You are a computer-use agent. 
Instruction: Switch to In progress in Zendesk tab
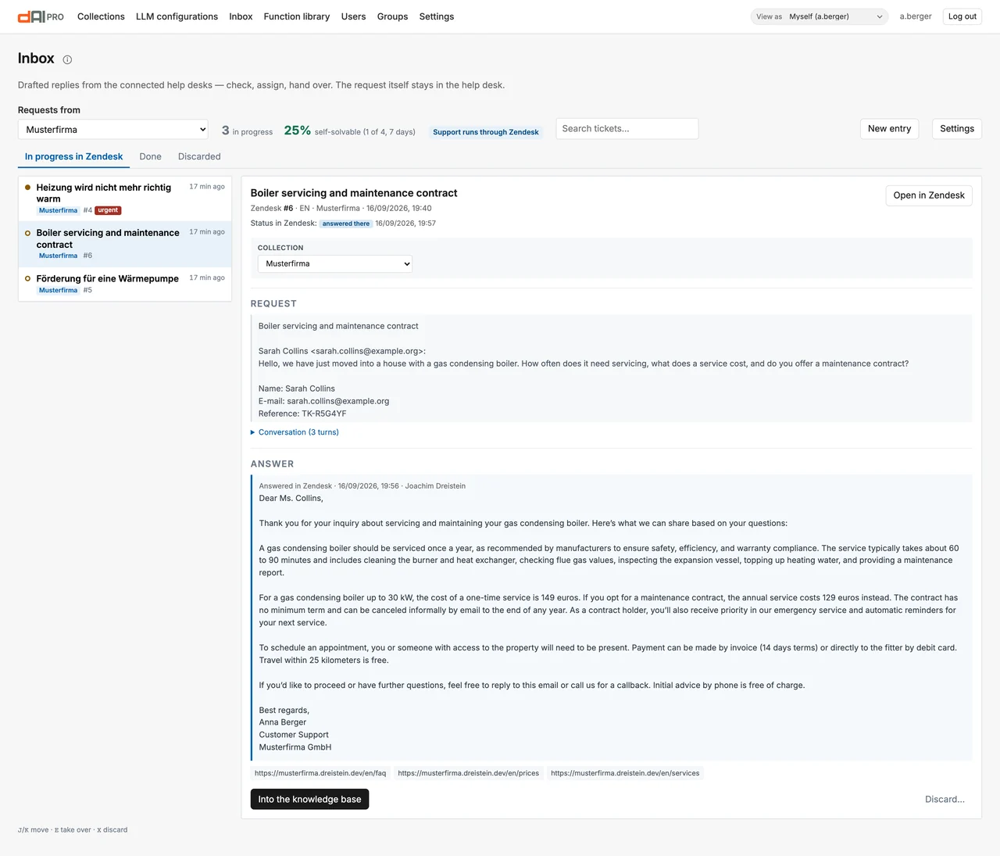tap(73, 156)
